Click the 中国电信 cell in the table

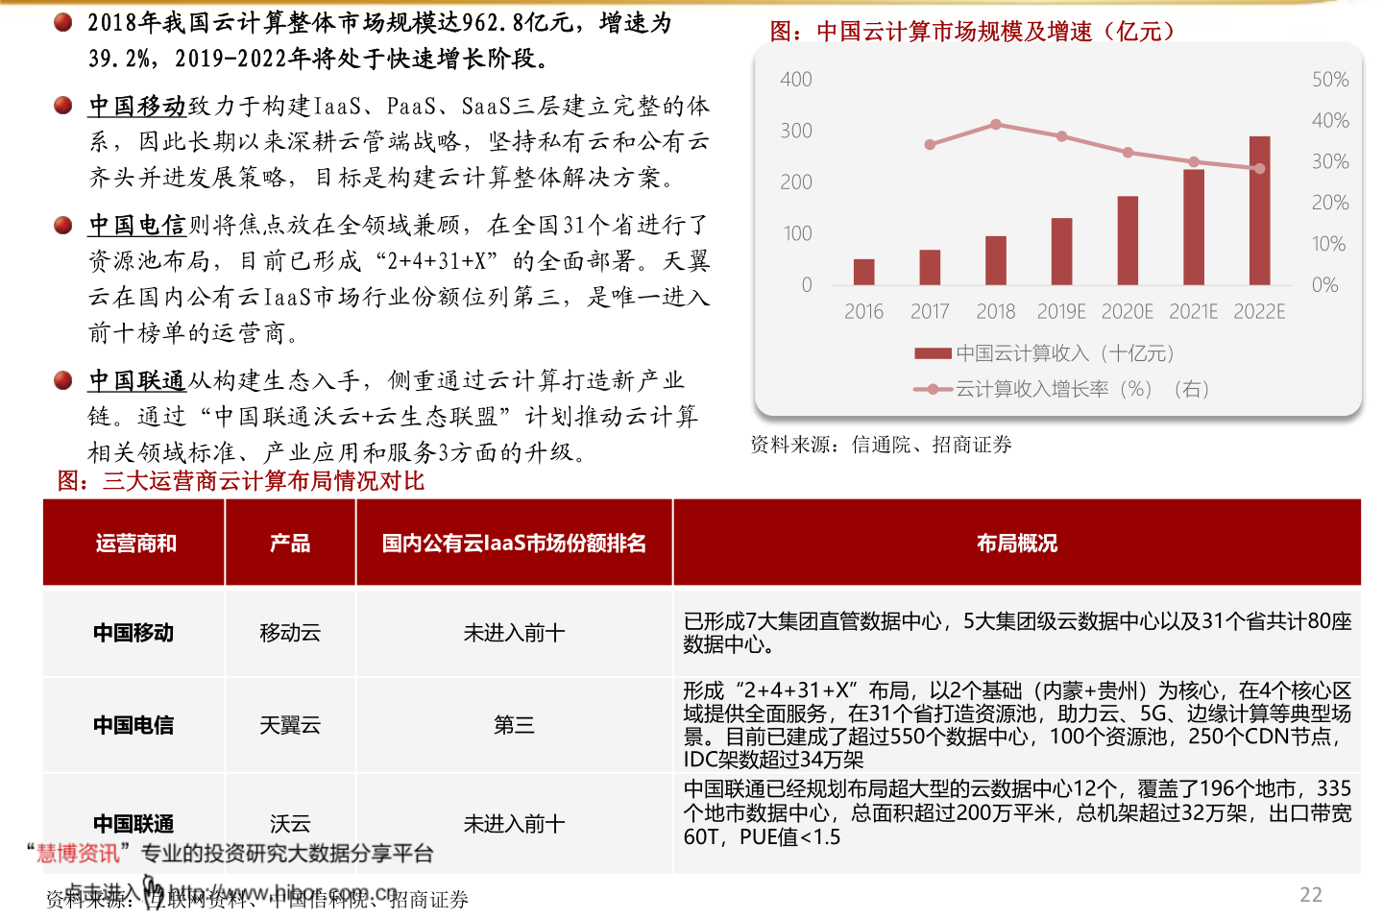coord(133,725)
